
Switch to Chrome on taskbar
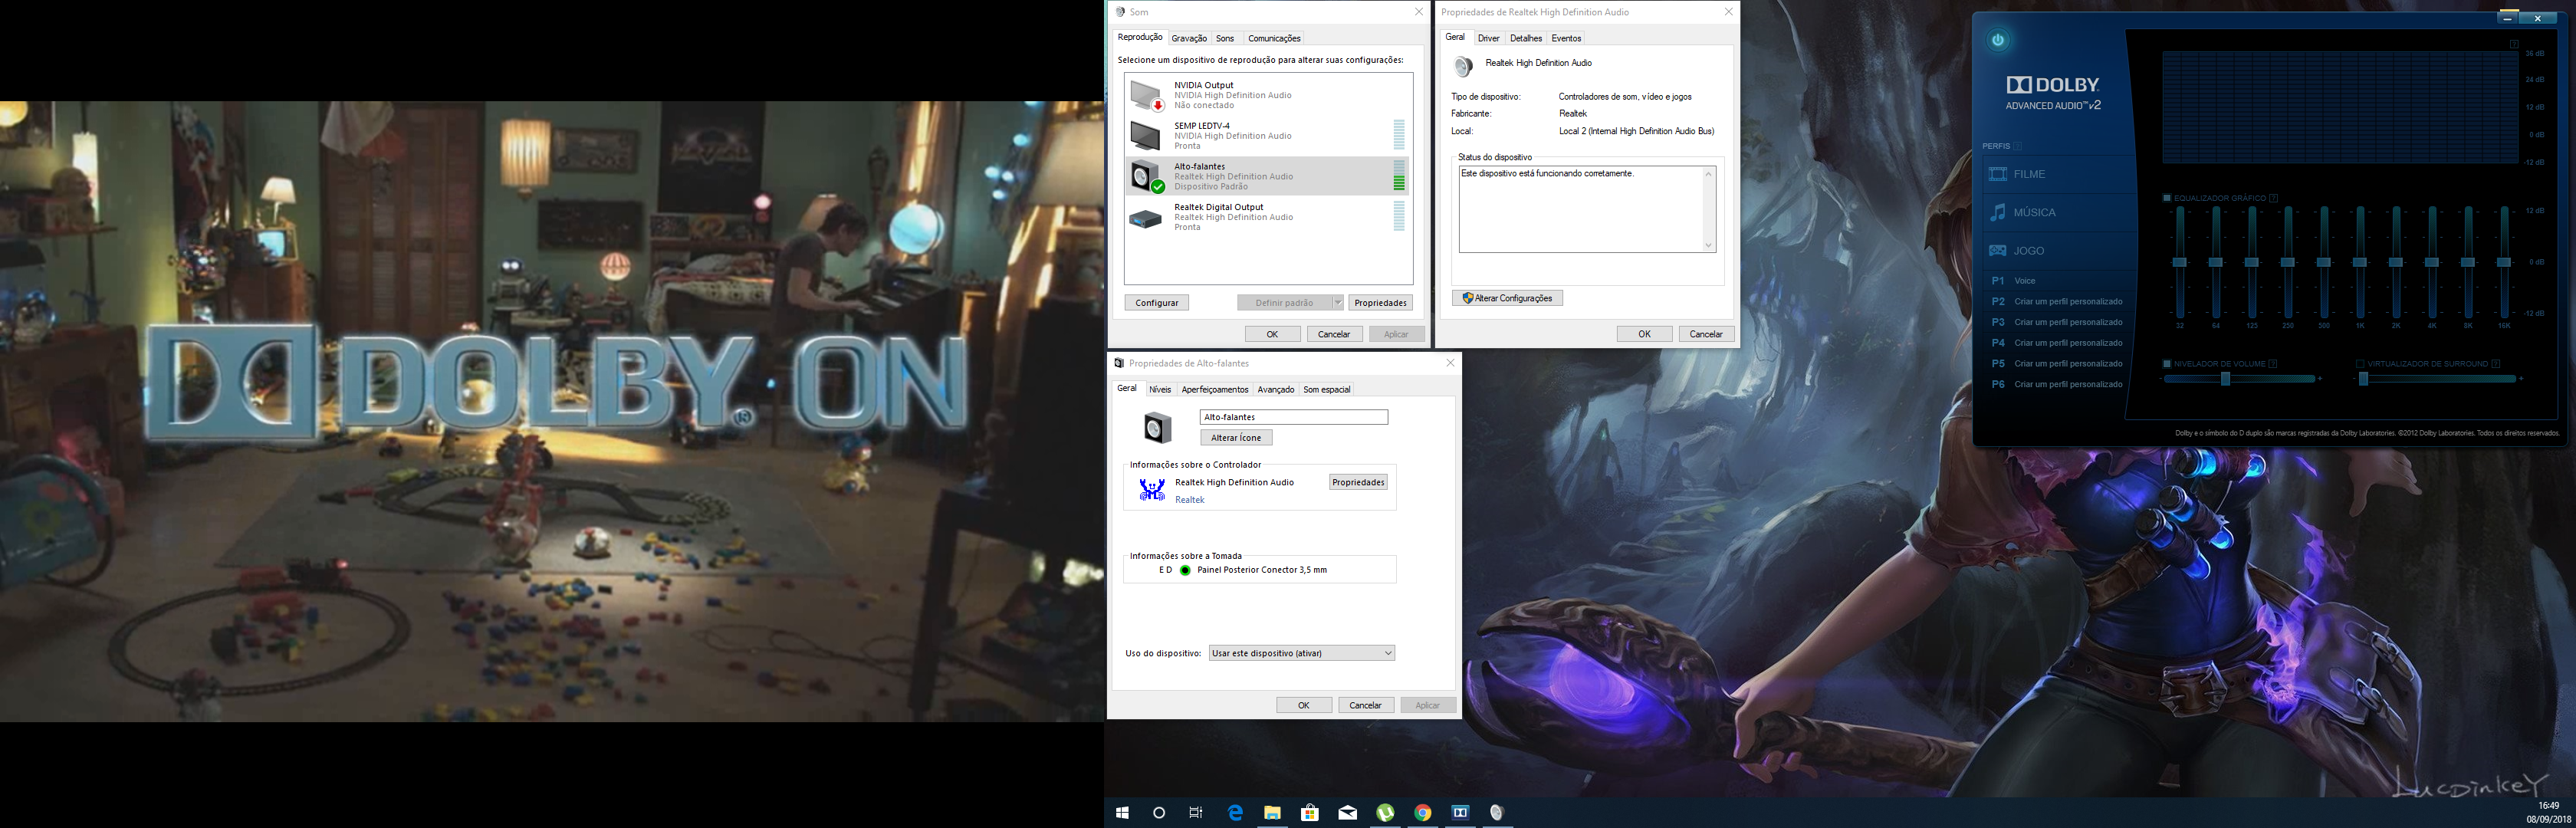pos(1423,813)
